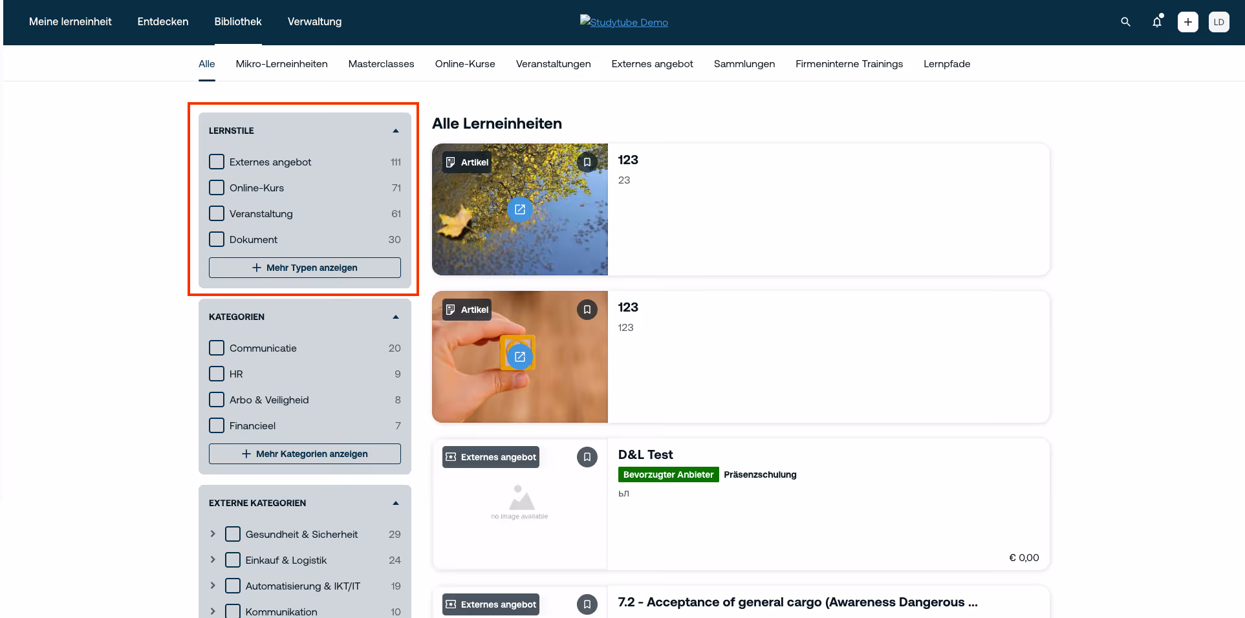The image size is (1245, 618).
Task: Open the notifications bell
Action: [1157, 22]
